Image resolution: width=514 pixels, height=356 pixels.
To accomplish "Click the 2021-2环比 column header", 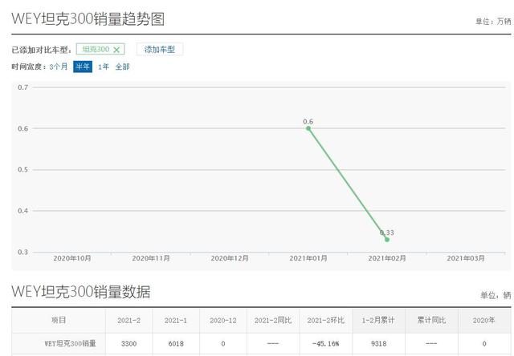I will [x=325, y=321].
